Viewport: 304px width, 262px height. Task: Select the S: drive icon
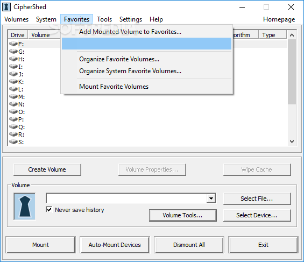[x=13, y=142]
